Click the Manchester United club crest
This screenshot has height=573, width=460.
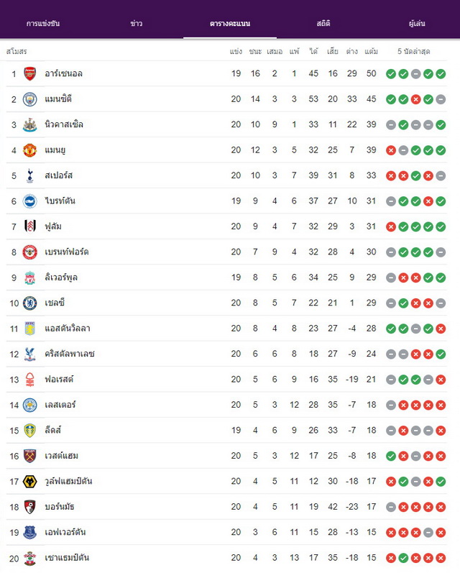30,150
